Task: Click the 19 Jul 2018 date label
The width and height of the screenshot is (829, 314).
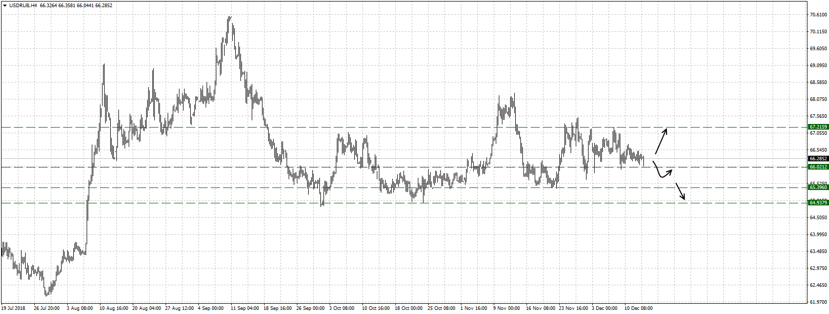Action: (x=14, y=308)
